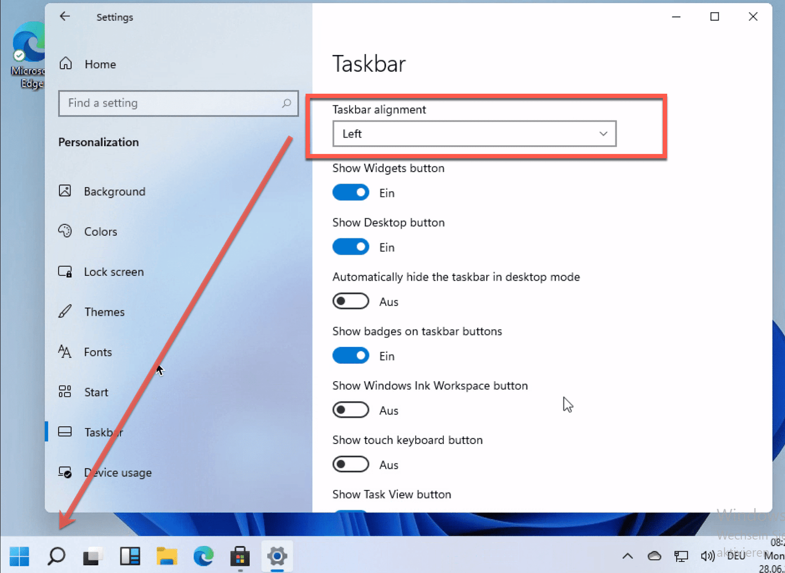Select the Colors palette icon in the sidebar

point(65,231)
